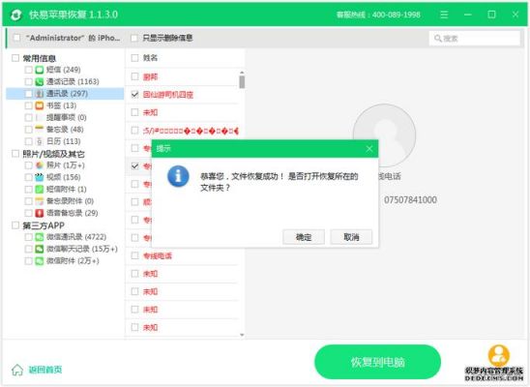Image resolution: width=530 pixels, height=387 pixels.
Task: Click the orange customer service icon
Action: coord(498,356)
